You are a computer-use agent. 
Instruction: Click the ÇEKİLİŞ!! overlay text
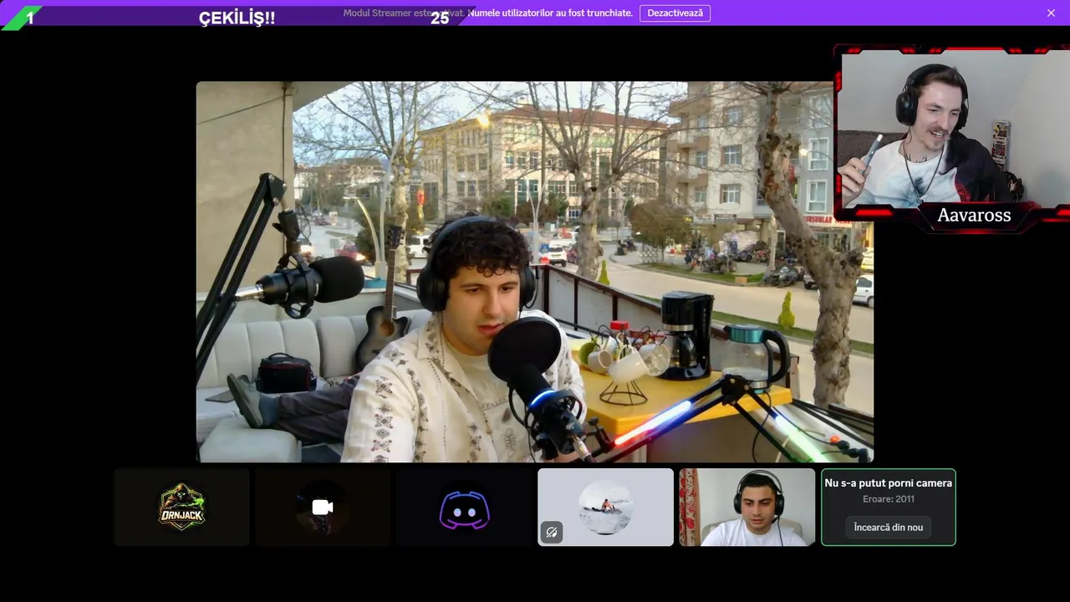click(237, 18)
